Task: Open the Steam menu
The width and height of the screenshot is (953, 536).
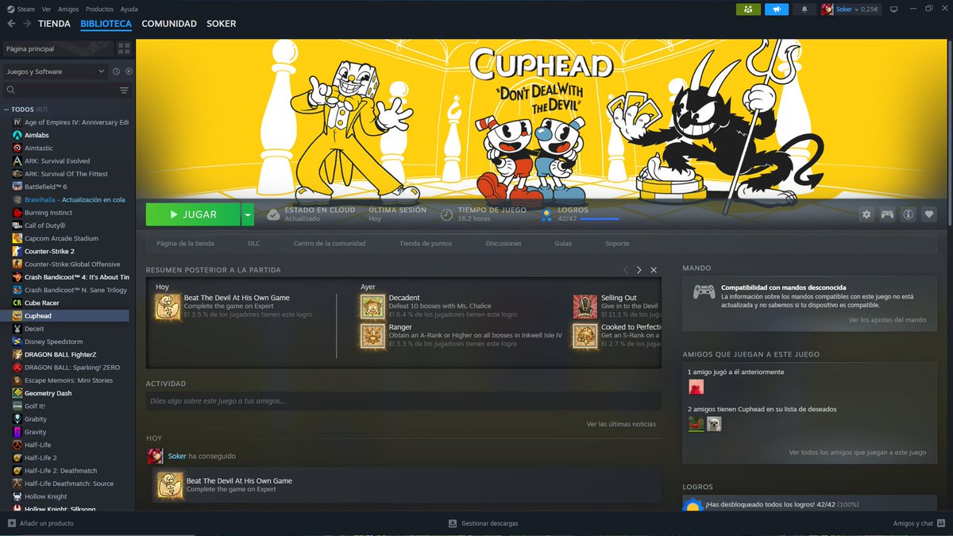Action: click(x=26, y=9)
